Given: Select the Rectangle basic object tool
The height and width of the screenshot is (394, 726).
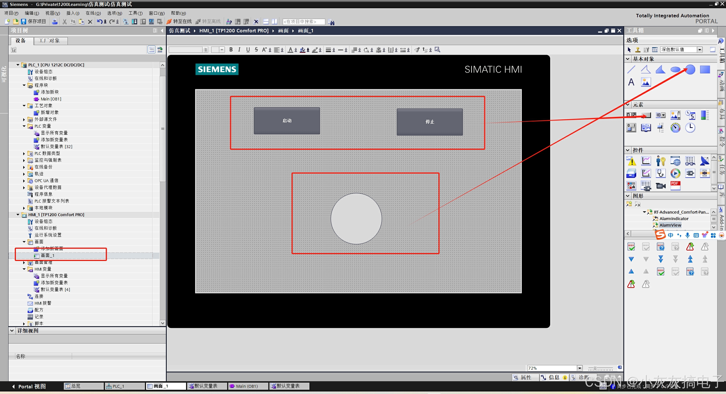Looking at the screenshot, I should coord(705,69).
